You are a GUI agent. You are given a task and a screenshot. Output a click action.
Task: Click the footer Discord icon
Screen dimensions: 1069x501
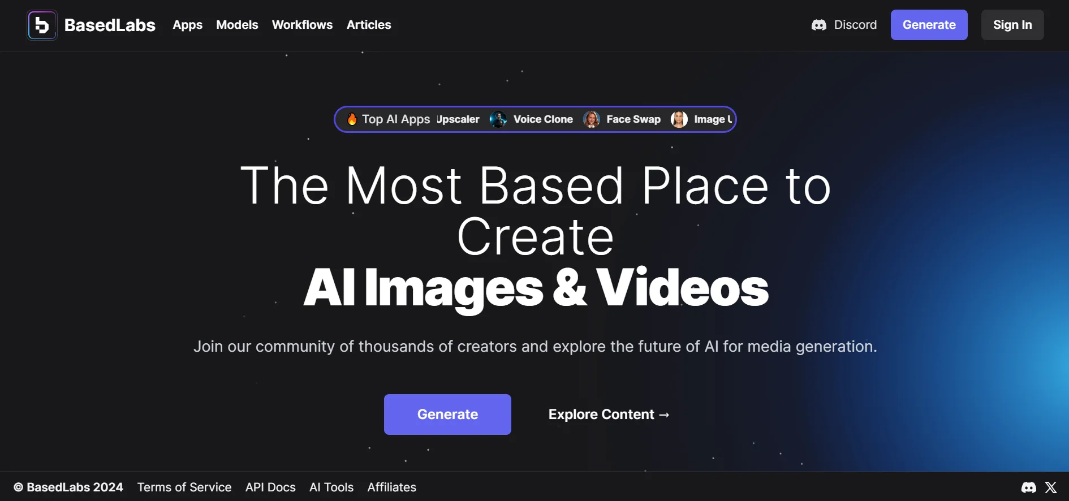(1028, 487)
